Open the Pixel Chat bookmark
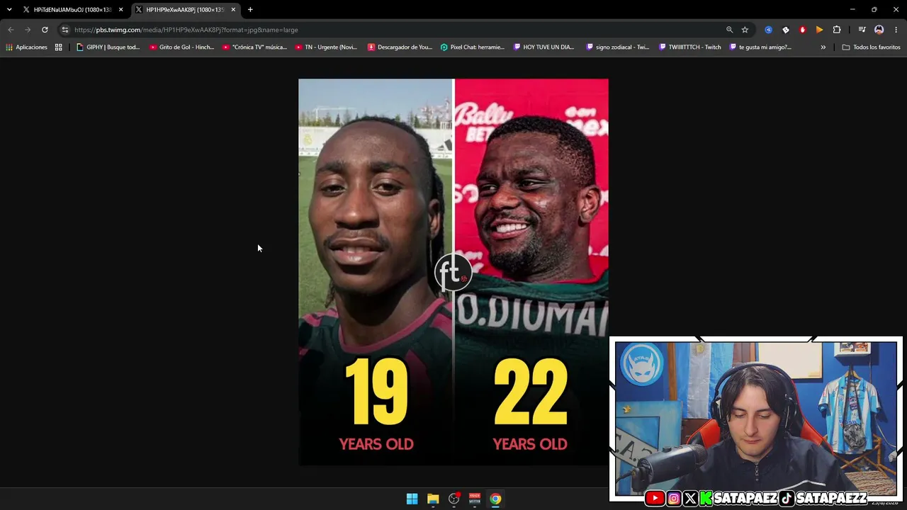This screenshot has height=510, width=907. point(473,47)
